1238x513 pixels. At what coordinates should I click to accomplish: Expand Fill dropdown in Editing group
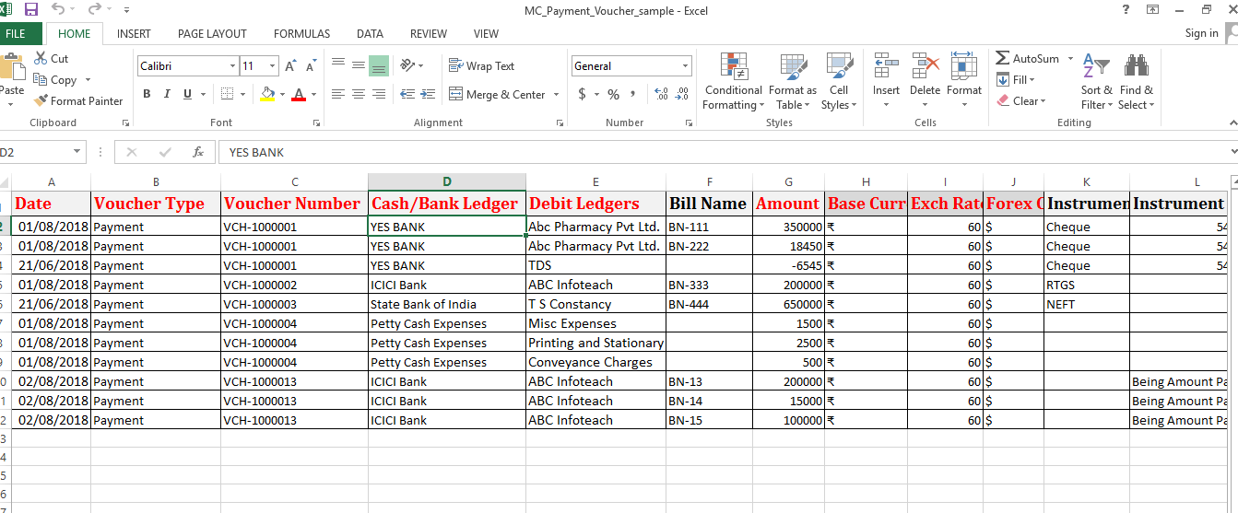(1032, 80)
